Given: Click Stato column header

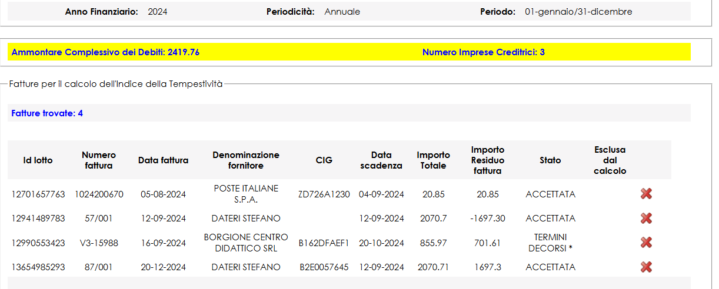Looking at the screenshot, I should point(550,160).
